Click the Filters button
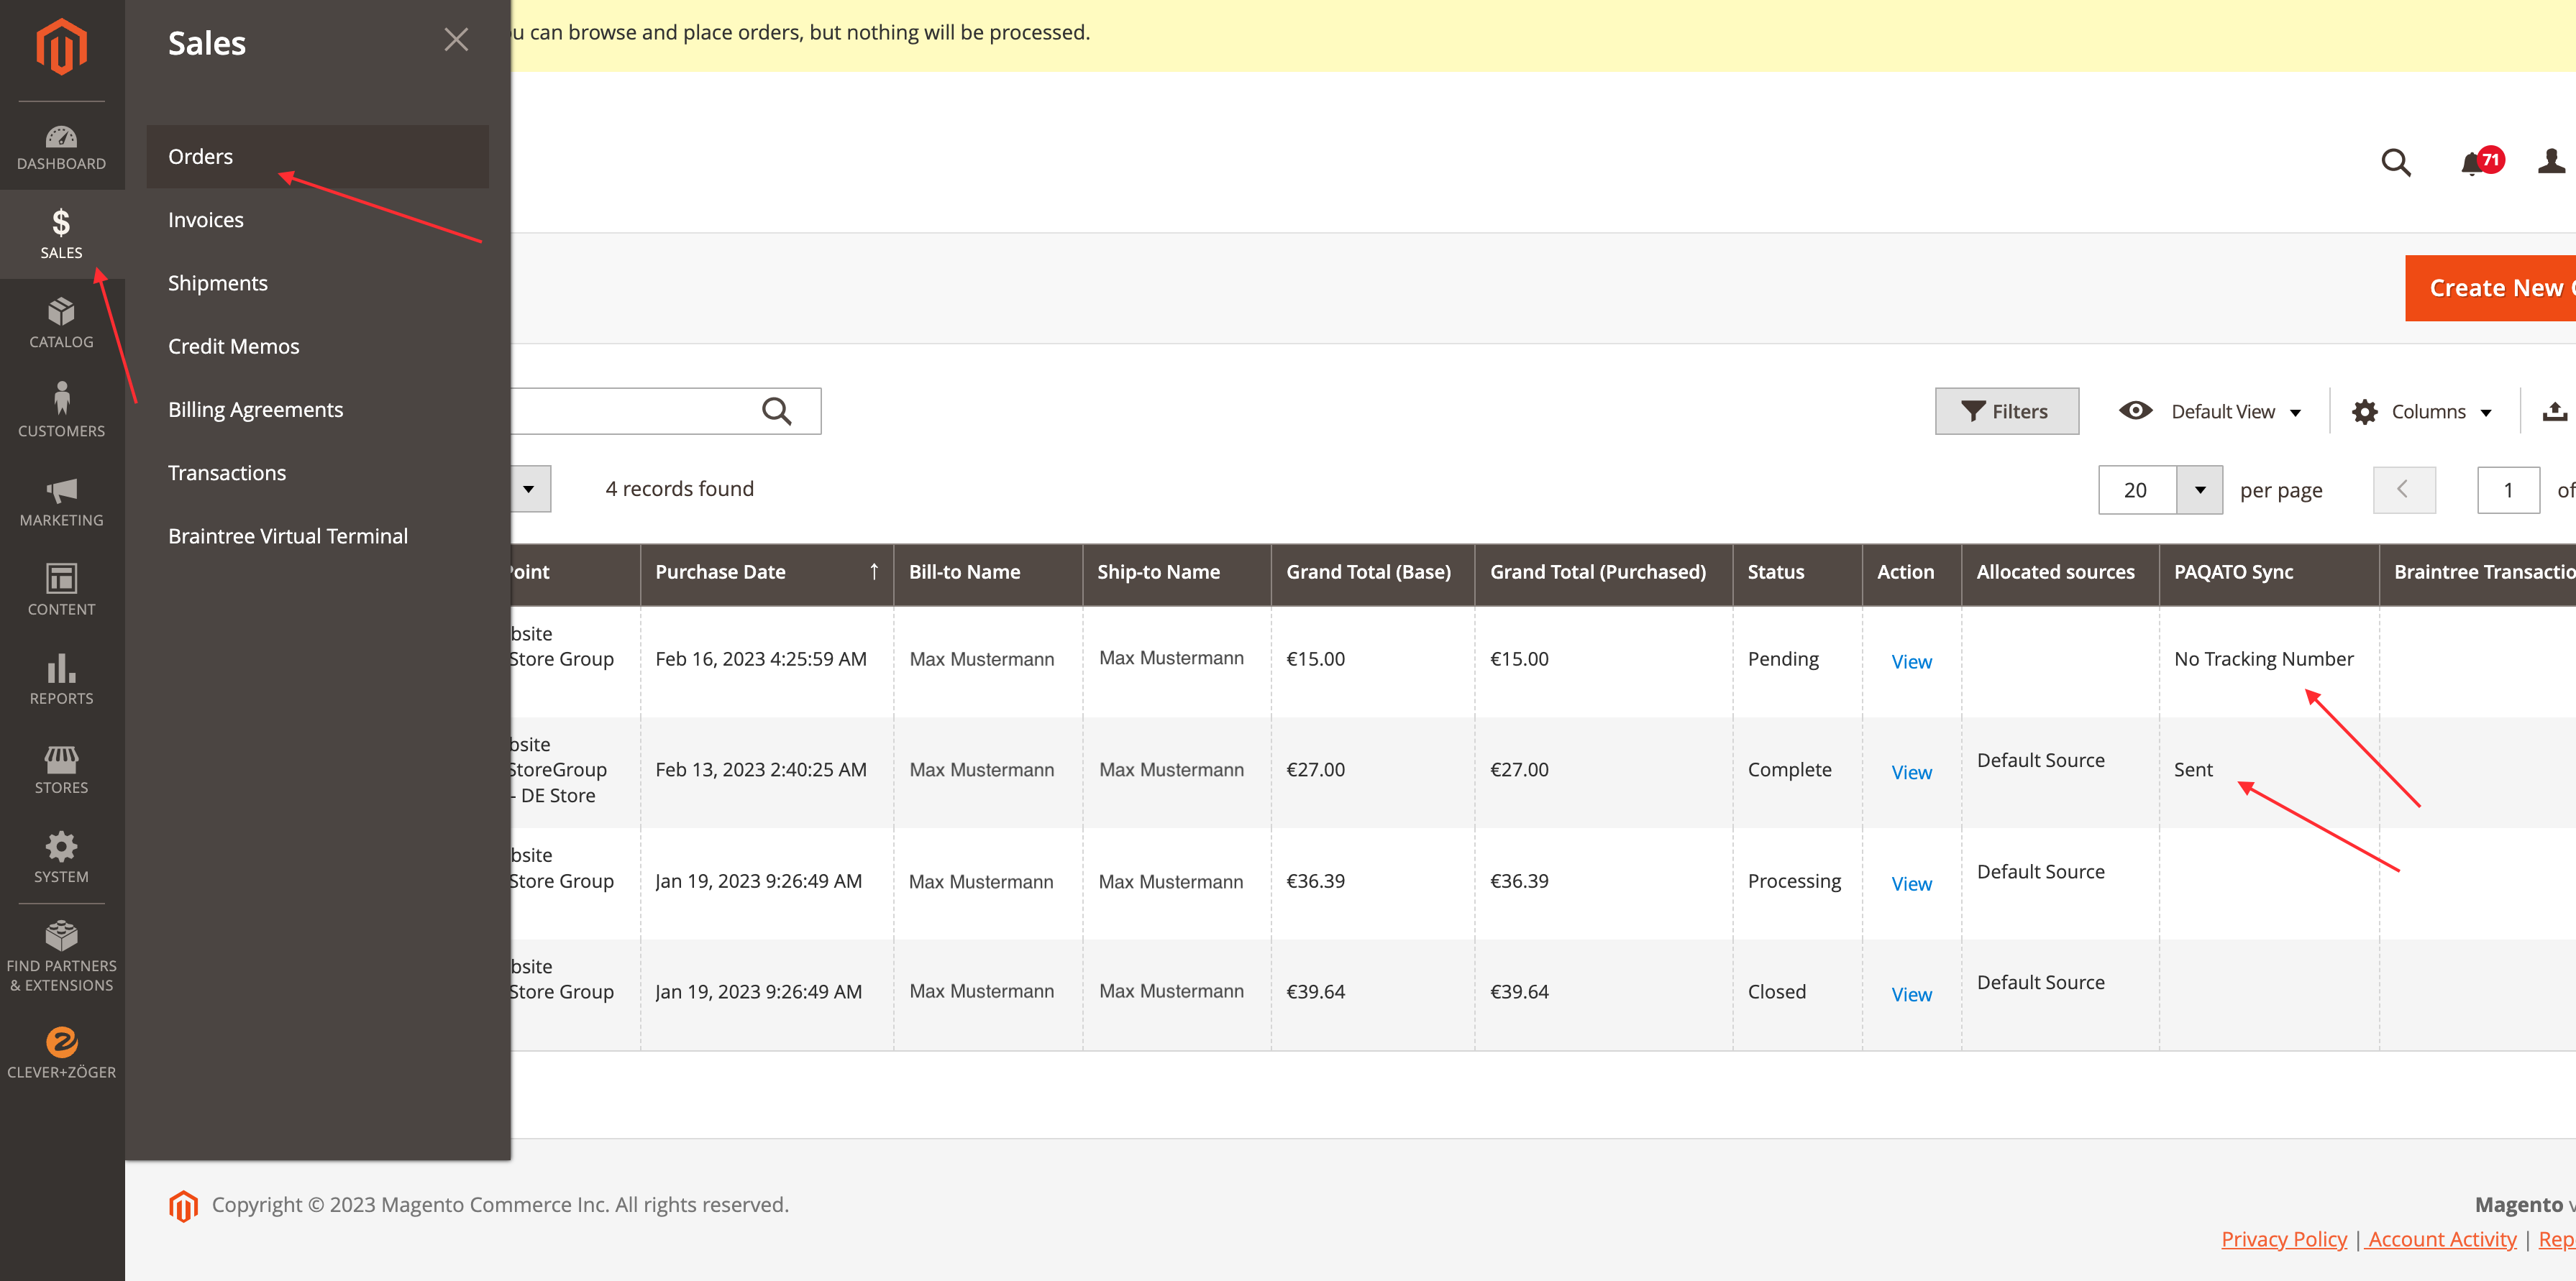This screenshot has width=2576, height=1281. click(2006, 410)
